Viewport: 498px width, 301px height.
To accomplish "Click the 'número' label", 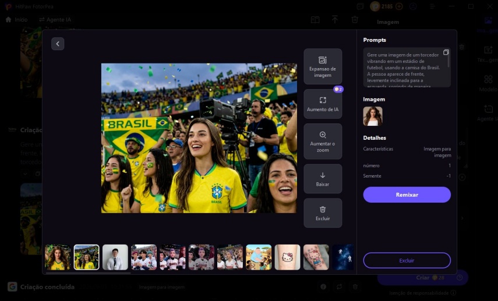I will point(371,166).
